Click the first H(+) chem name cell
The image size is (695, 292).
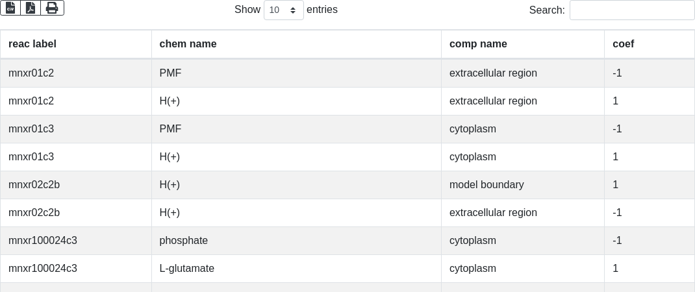pos(170,101)
